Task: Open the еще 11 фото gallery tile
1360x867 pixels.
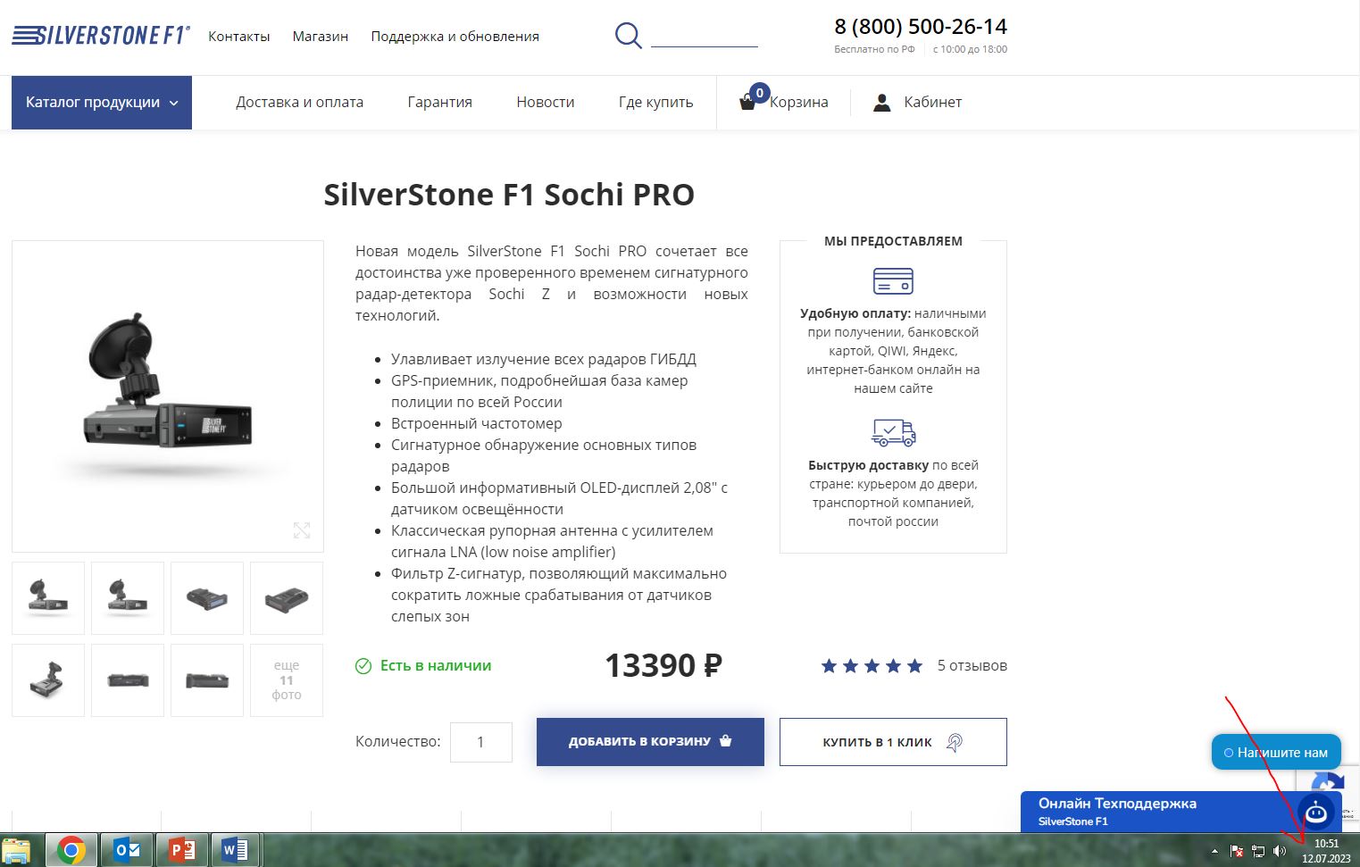Action: point(287,680)
